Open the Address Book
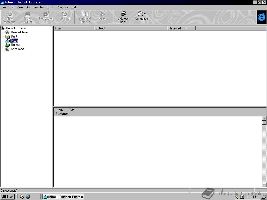267x200 pixels. (123, 17)
